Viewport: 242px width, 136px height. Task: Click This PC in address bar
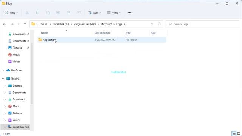pos(43,24)
